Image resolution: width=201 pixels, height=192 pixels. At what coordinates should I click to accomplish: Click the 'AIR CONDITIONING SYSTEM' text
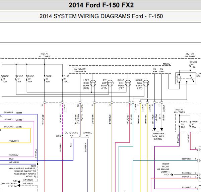click(x=9, y=184)
